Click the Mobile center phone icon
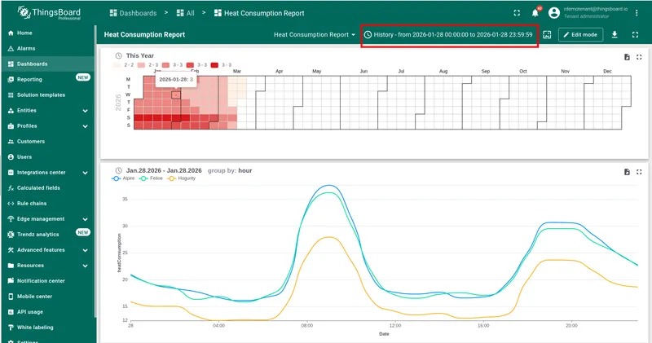The width and height of the screenshot is (652, 343). pyautogui.click(x=11, y=297)
